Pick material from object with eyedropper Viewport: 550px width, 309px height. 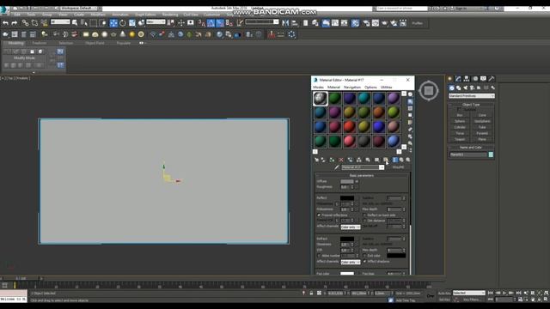click(337, 167)
